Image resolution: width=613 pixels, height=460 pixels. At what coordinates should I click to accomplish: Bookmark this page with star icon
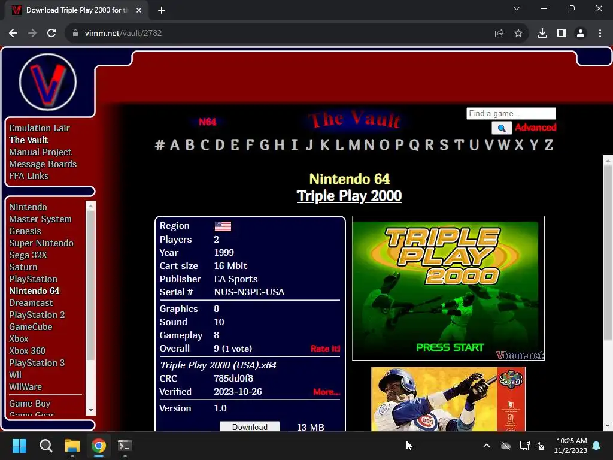click(518, 34)
